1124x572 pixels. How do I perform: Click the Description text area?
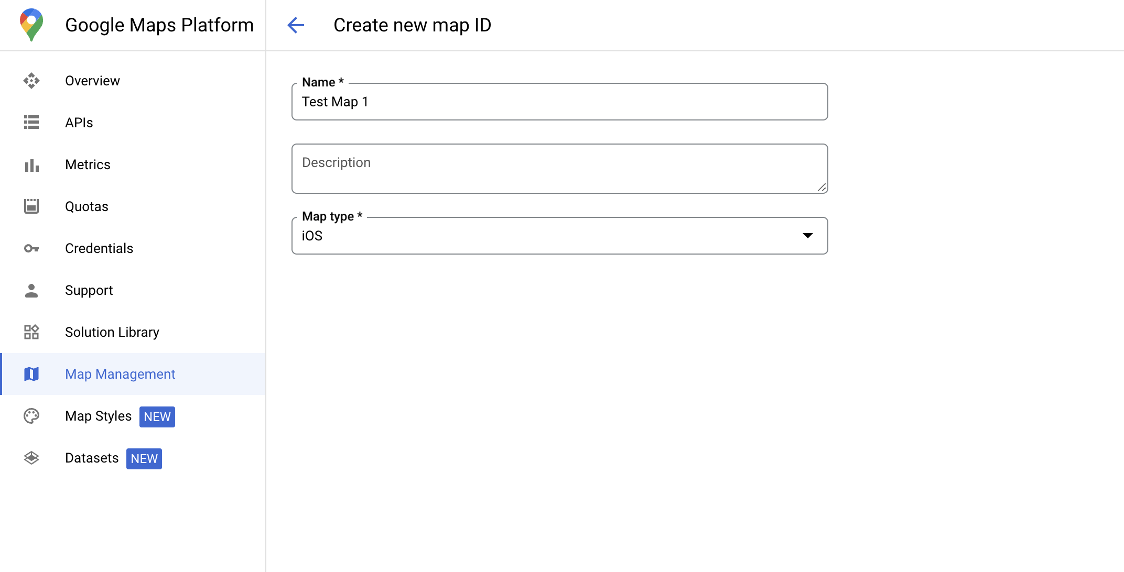(560, 169)
